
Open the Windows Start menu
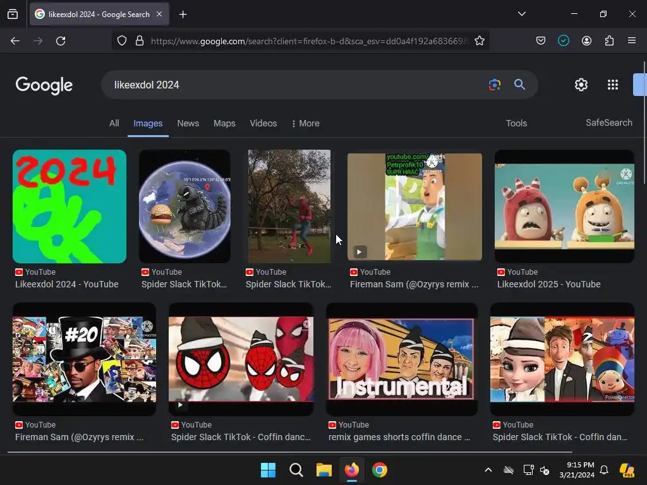(268, 470)
